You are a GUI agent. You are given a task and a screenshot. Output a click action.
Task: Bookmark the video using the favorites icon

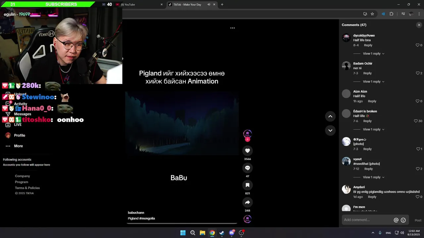coord(247,185)
